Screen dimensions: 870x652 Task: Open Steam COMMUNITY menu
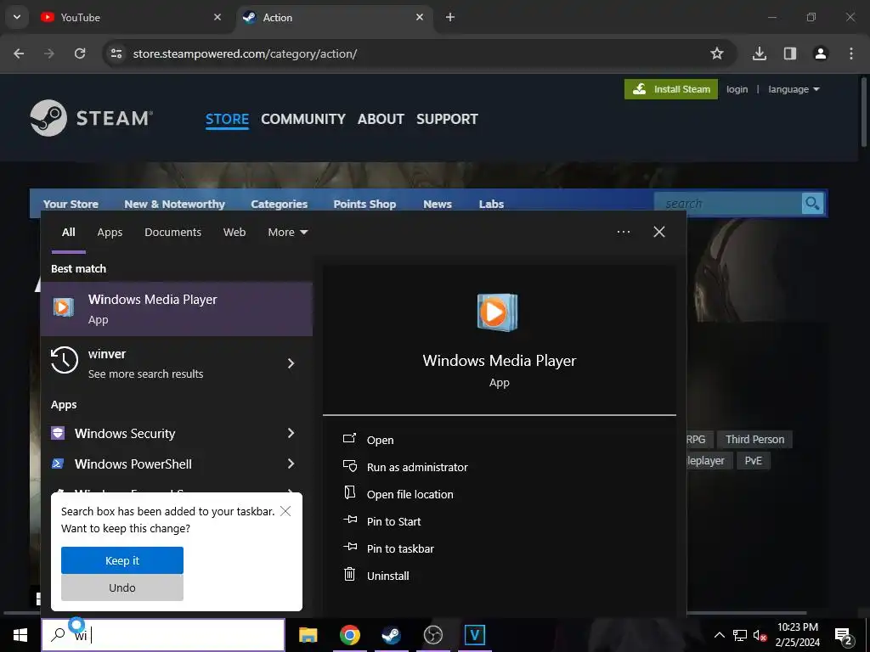click(x=303, y=119)
